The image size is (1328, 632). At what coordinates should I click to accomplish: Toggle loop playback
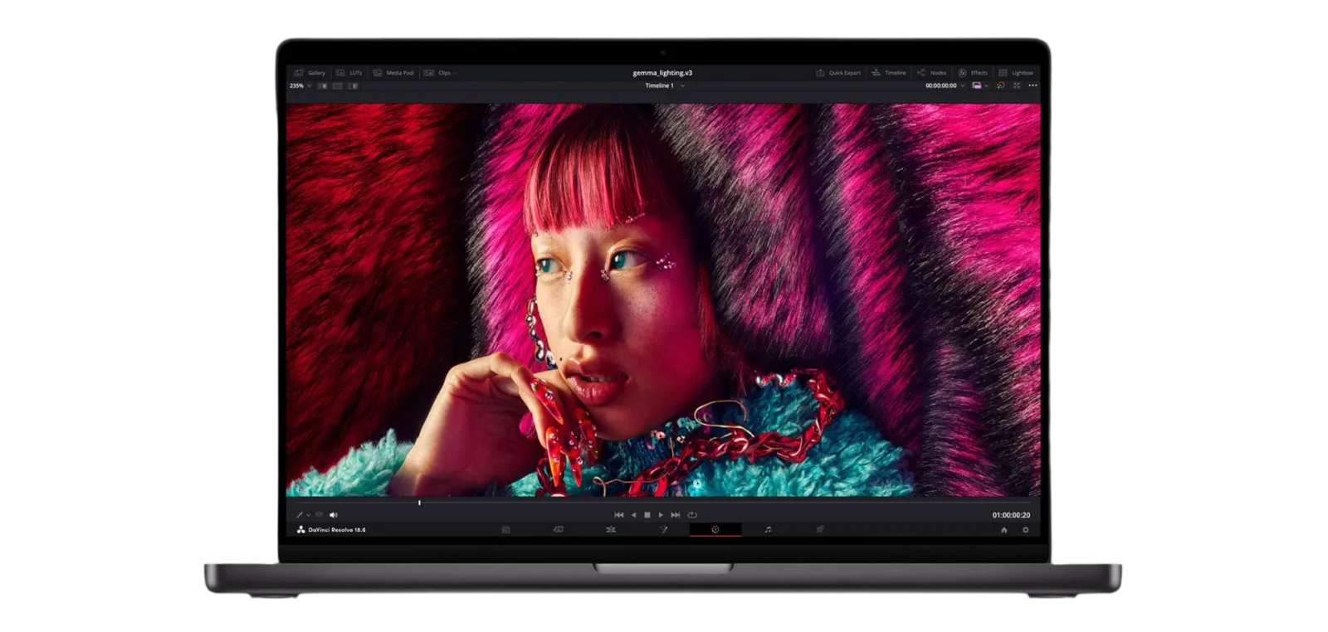[692, 515]
